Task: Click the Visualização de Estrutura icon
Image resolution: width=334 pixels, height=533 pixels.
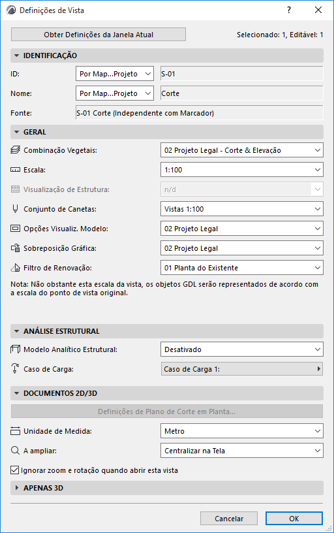Action: click(15, 189)
